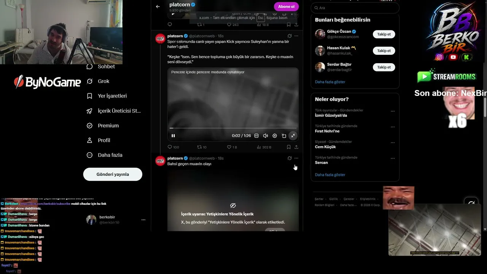Repost the tweet showing 10 reposts
Viewport: 487px width, 274px height.
click(202, 147)
